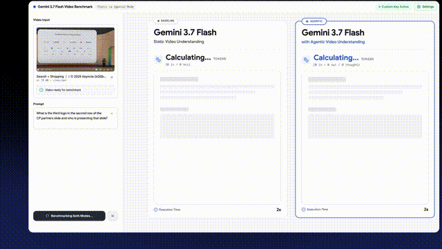Click the with Agentic Video Understanding subtitle

click(333, 41)
